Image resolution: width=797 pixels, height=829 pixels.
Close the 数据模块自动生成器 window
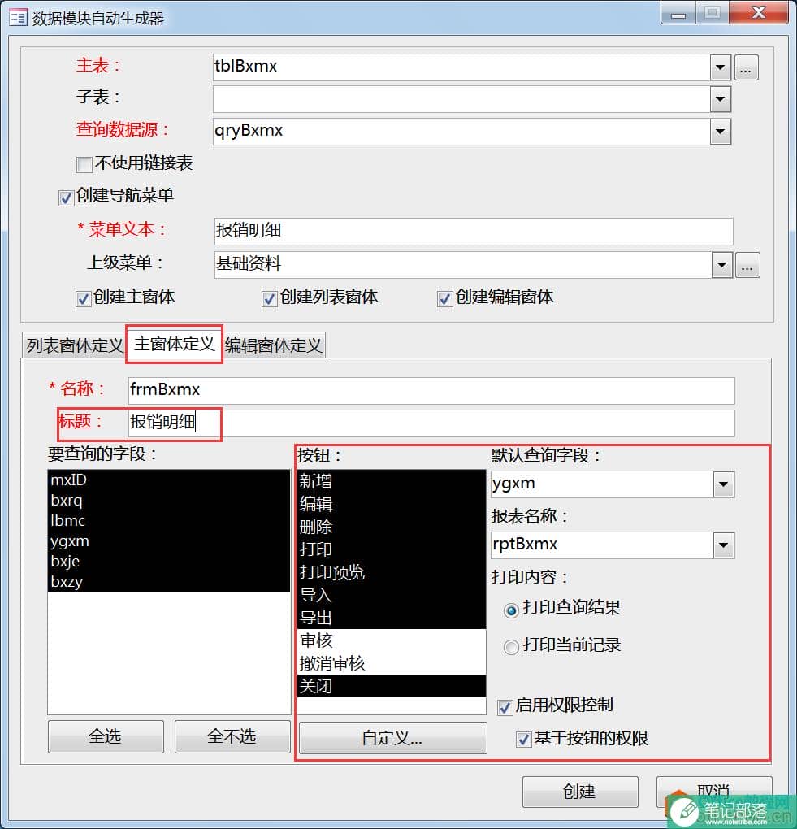coord(759,13)
